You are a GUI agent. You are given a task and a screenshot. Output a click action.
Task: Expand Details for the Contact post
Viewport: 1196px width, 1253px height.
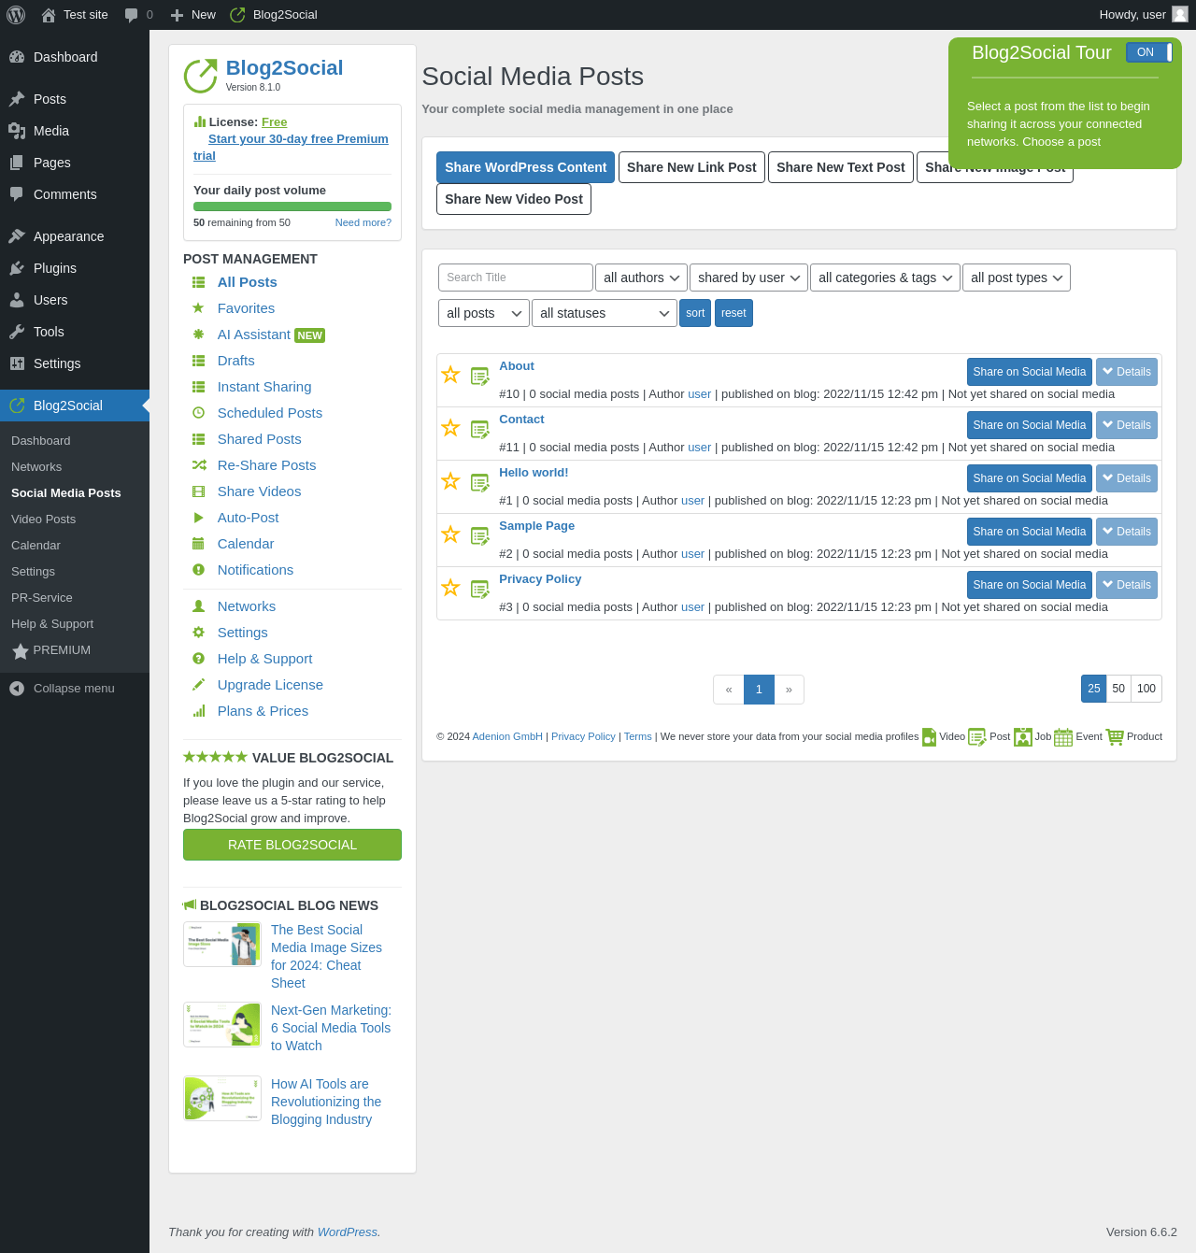pos(1127,425)
